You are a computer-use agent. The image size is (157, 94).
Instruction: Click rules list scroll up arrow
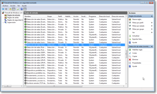126,16
